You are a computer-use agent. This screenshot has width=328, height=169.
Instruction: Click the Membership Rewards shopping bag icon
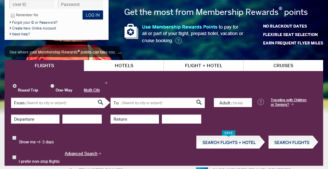tap(131, 31)
